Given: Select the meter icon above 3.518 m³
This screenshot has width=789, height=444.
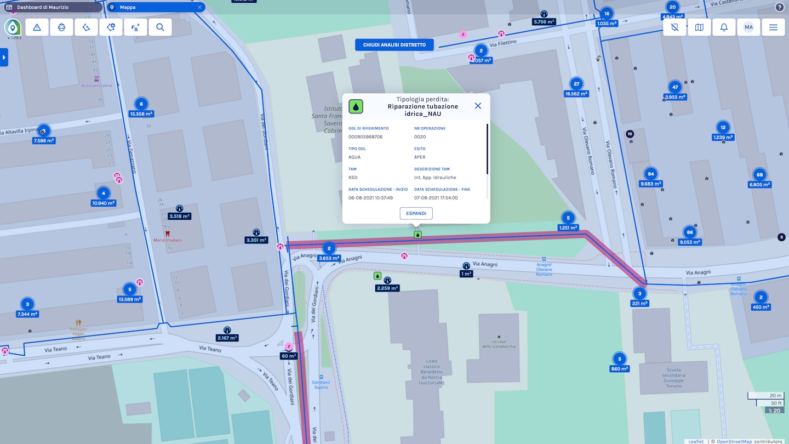Looking at the screenshot, I should click(179, 208).
